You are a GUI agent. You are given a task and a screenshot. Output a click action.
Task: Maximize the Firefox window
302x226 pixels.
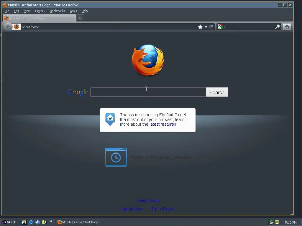click(x=285, y=5)
